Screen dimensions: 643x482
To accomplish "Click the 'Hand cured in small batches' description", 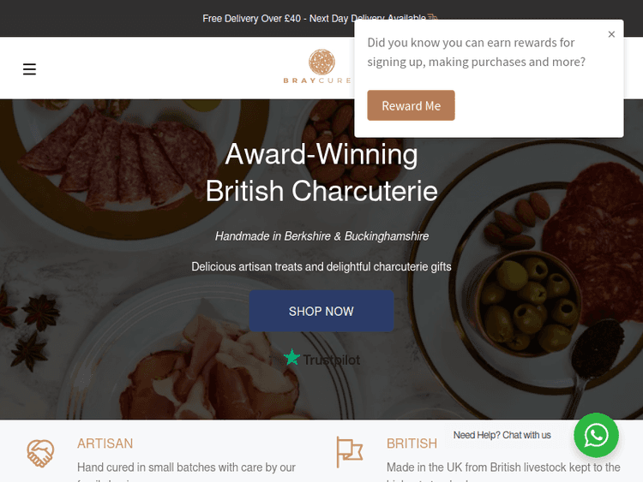I will tap(186, 467).
